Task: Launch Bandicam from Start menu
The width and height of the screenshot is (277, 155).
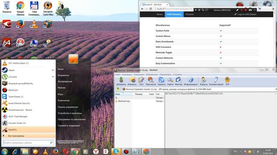Action: (29, 90)
